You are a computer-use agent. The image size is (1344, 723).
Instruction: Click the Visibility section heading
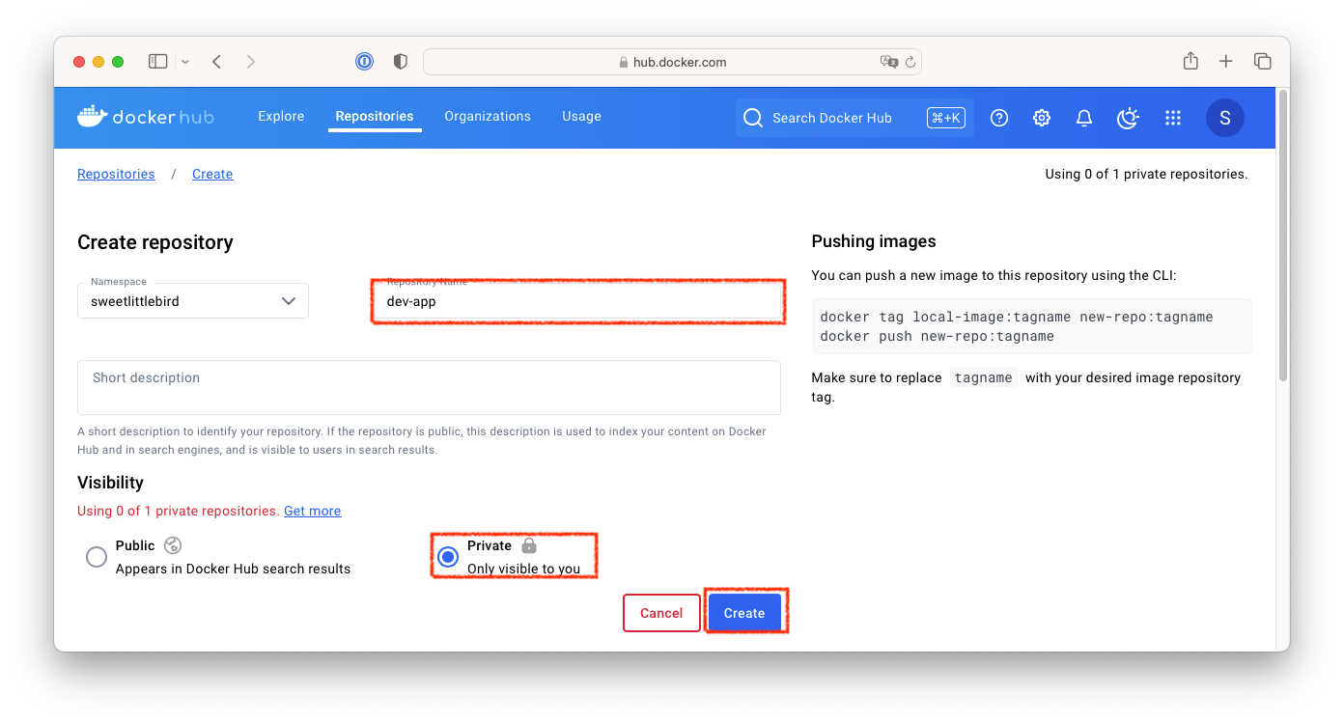pyautogui.click(x=110, y=483)
